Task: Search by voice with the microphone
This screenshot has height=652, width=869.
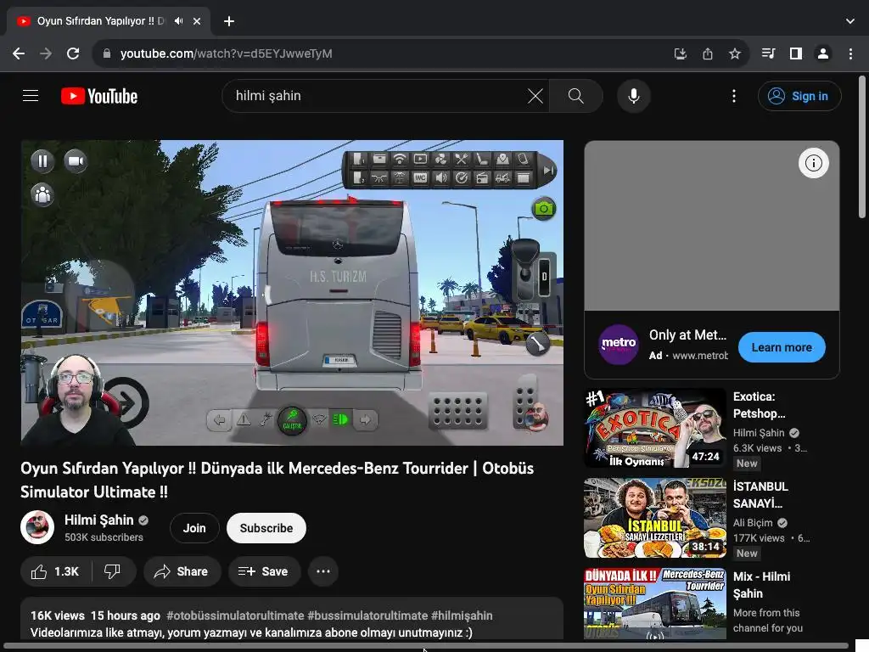Action: (633, 96)
